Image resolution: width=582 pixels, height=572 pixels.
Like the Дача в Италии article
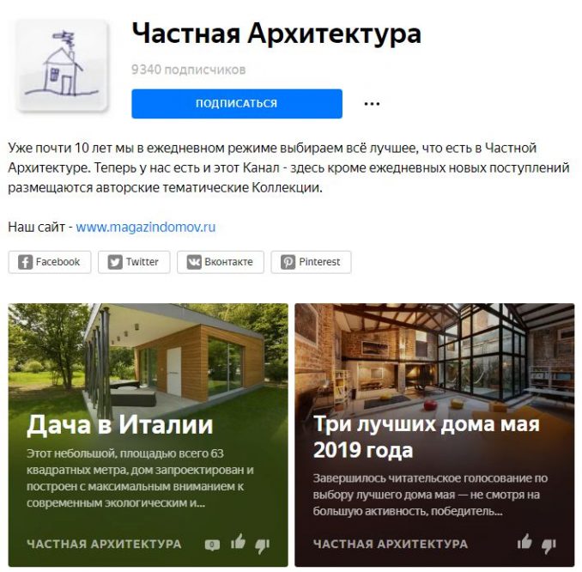click(238, 542)
